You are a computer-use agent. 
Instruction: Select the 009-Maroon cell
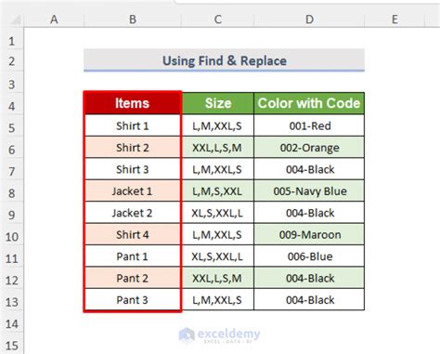(x=309, y=234)
